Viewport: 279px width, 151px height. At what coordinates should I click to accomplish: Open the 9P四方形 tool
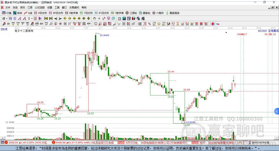click(56, 13)
